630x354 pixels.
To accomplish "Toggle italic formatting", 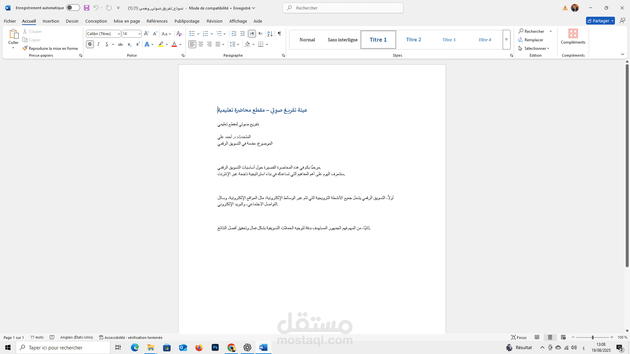I will 98,44.
